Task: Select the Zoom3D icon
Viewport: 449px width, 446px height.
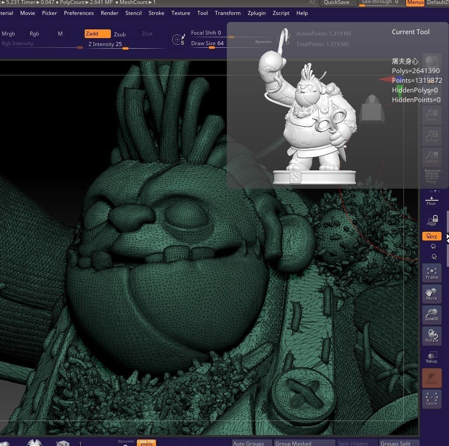Action: [431, 315]
